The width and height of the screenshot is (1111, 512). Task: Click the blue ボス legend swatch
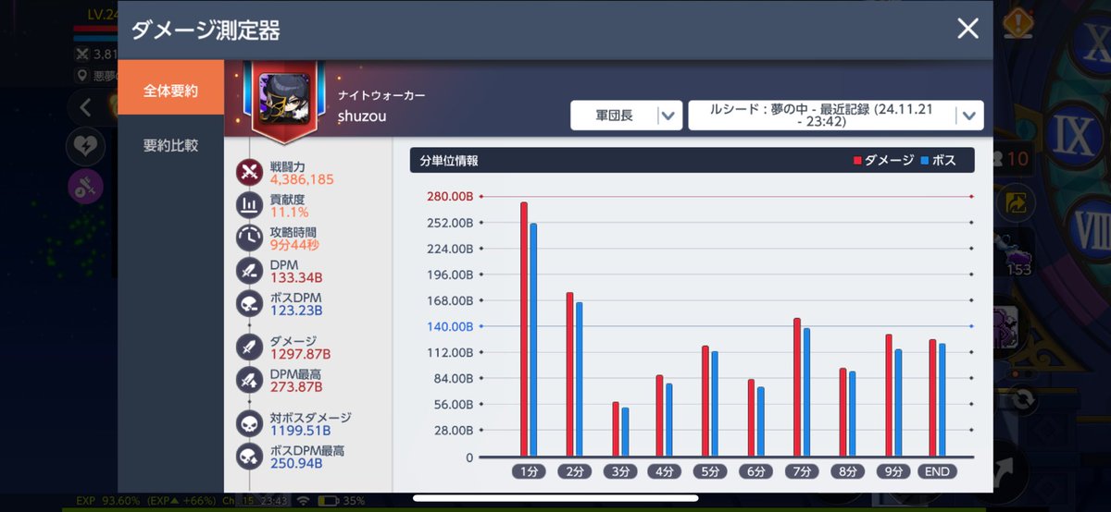click(x=924, y=161)
